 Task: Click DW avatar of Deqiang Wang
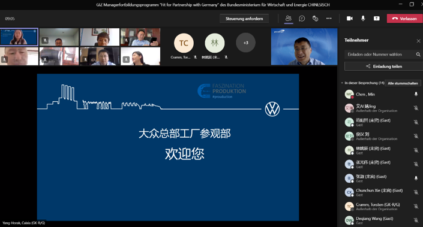349,220
